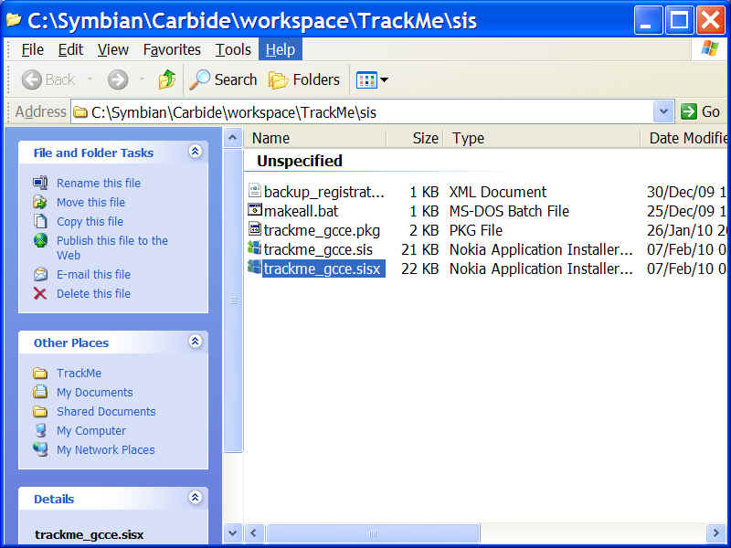Open the Tools menu
731x548 pixels.
pyautogui.click(x=233, y=49)
